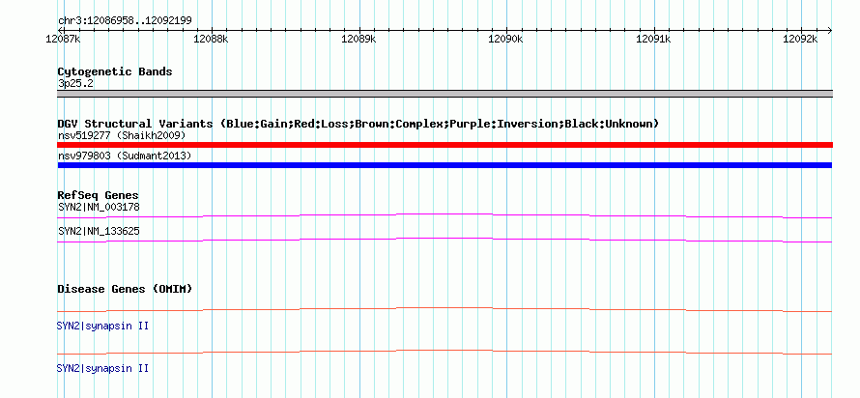Click the chr3:12086958..12092199 region label
The image size is (860, 398).
pos(125,21)
